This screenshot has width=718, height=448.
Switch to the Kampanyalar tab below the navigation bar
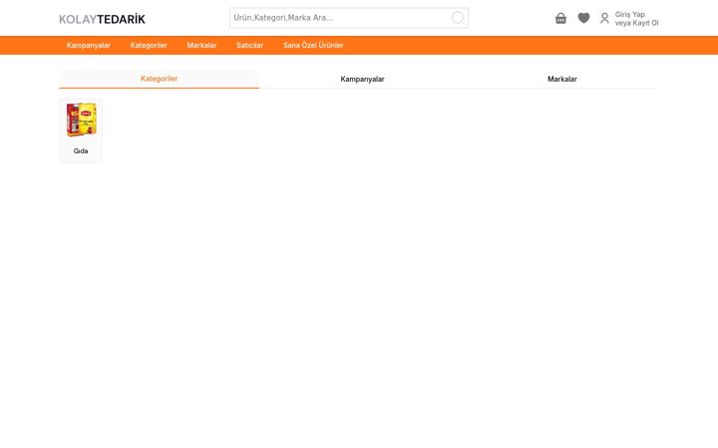(x=362, y=79)
